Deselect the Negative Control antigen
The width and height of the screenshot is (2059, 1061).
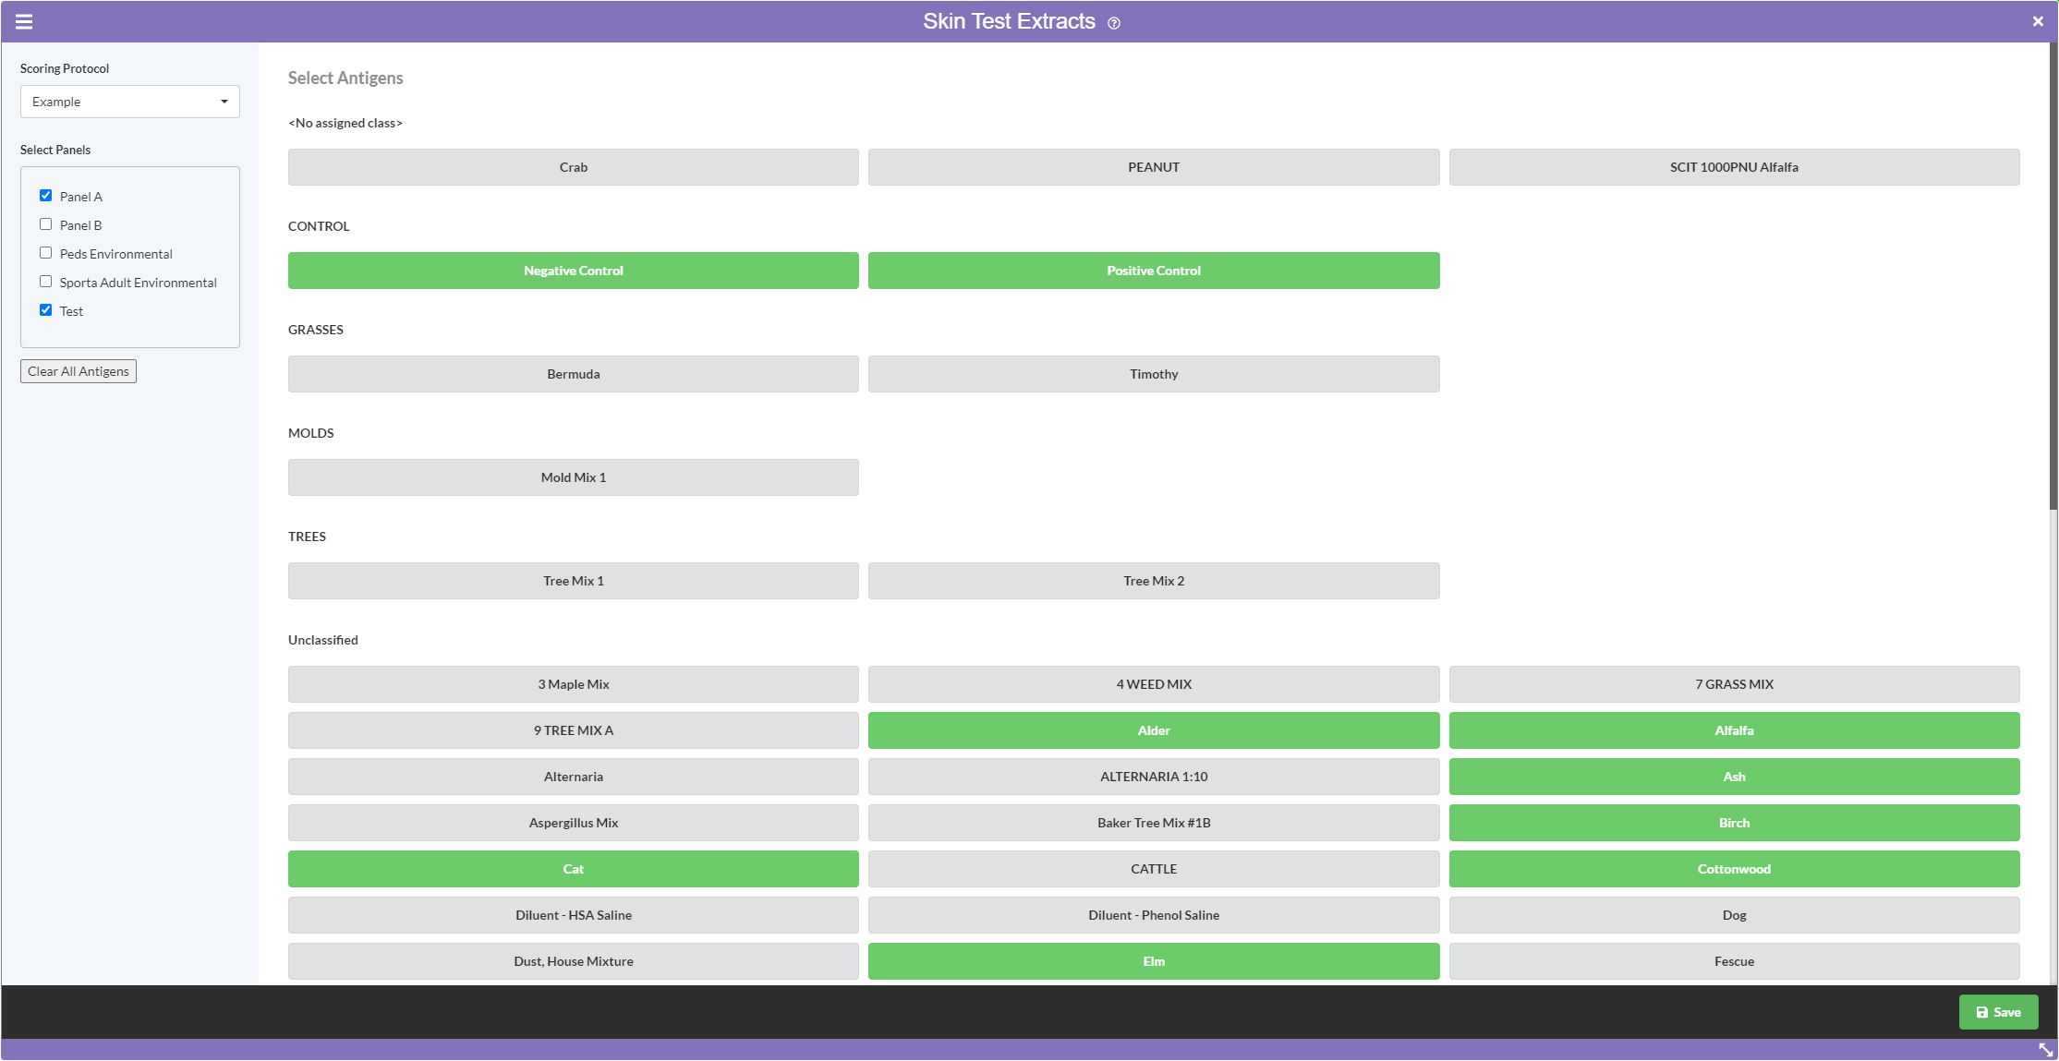(573, 271)
